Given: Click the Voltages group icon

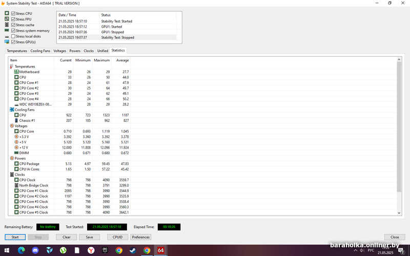Looking at the screenshot, I should [x=12, y=126].
